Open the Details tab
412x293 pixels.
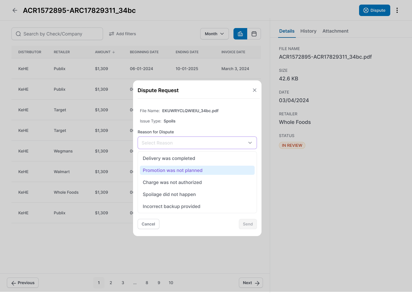287,31
